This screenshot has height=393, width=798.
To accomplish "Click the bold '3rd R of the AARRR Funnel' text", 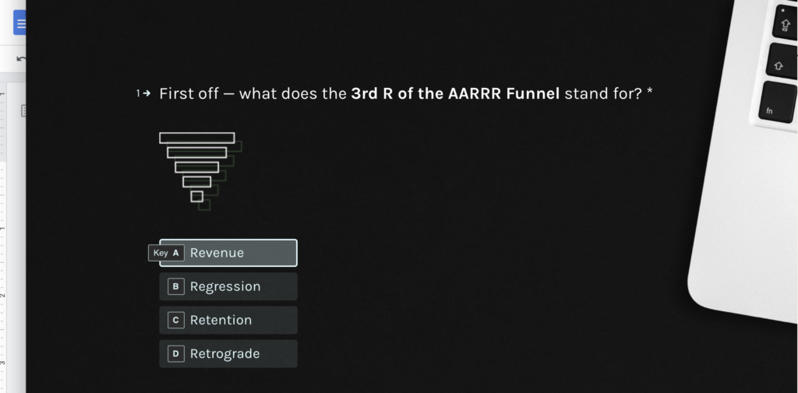I will tap(455, 94).
